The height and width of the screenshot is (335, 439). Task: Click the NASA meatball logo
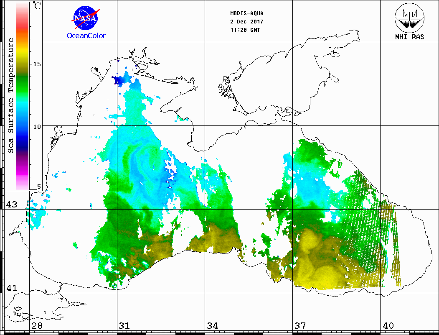click(x=85, y=18)
